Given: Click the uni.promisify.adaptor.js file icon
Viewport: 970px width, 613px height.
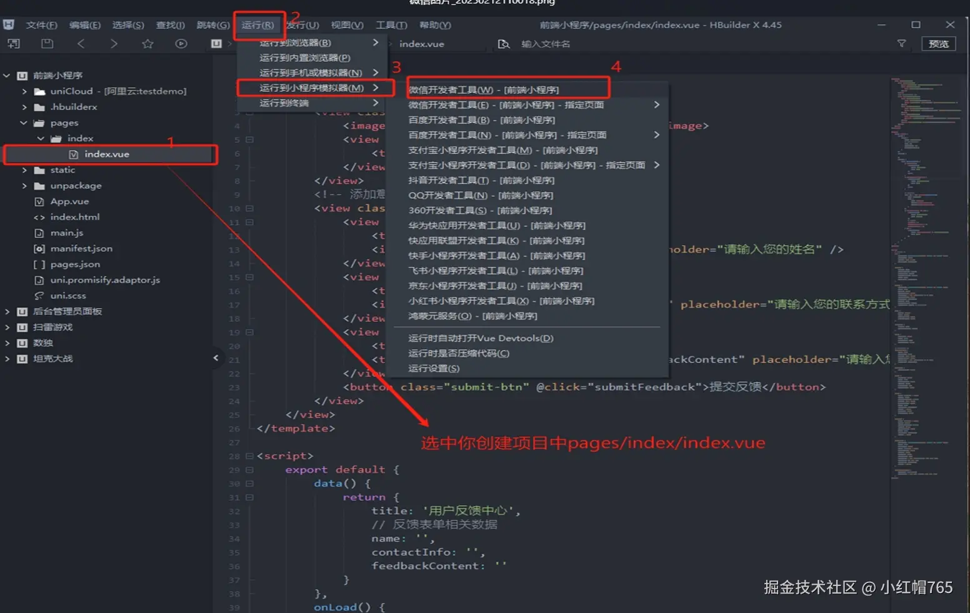Looking at the screenshot, I should [39, 280].
